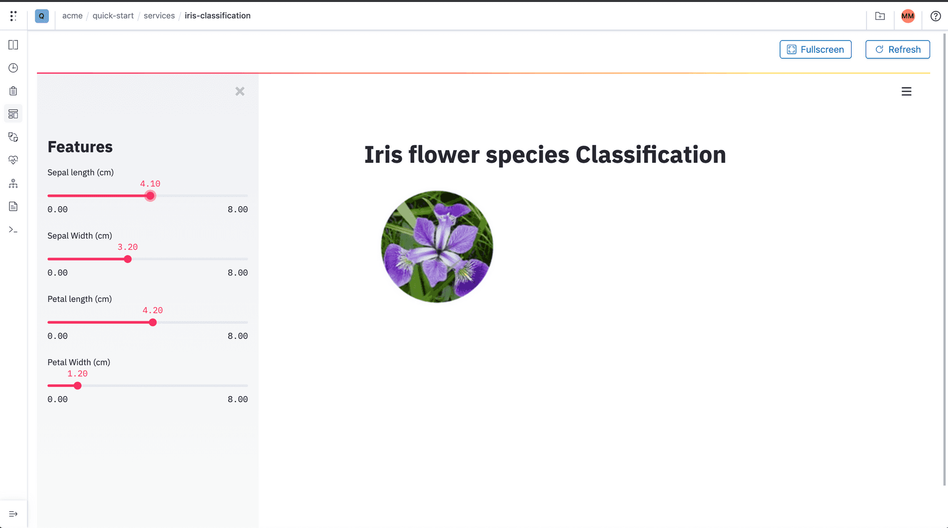Open the monitoring heartbeat icon in sidebar
The width and height of the screenshot is (948, 528).
point(13,160)
